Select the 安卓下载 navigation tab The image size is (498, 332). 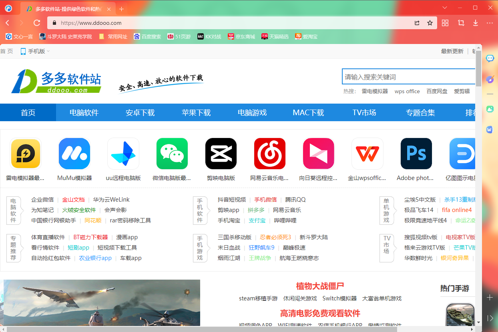pyautogui.click(x=140, y=112)
